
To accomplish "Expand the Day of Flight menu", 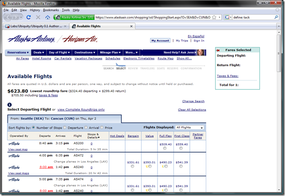I will point(59,53).
